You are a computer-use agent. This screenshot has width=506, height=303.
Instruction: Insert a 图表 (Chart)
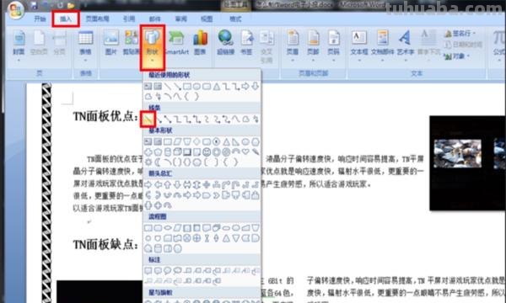[200, 43]
